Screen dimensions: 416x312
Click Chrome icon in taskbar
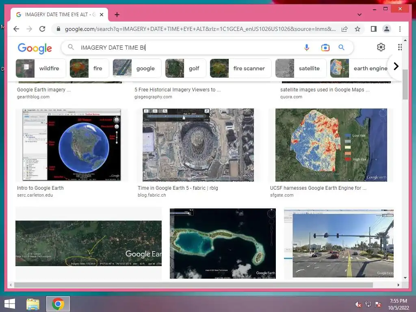[x=58, y=304]
